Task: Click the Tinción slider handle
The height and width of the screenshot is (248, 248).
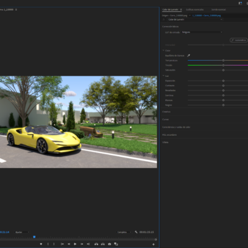Action: tap(223, 65)
